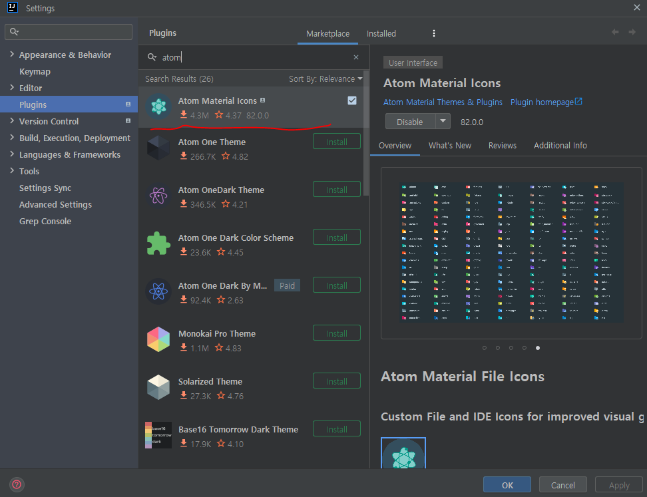
Task: Navigate back with the left arrow
Action: 615,32
